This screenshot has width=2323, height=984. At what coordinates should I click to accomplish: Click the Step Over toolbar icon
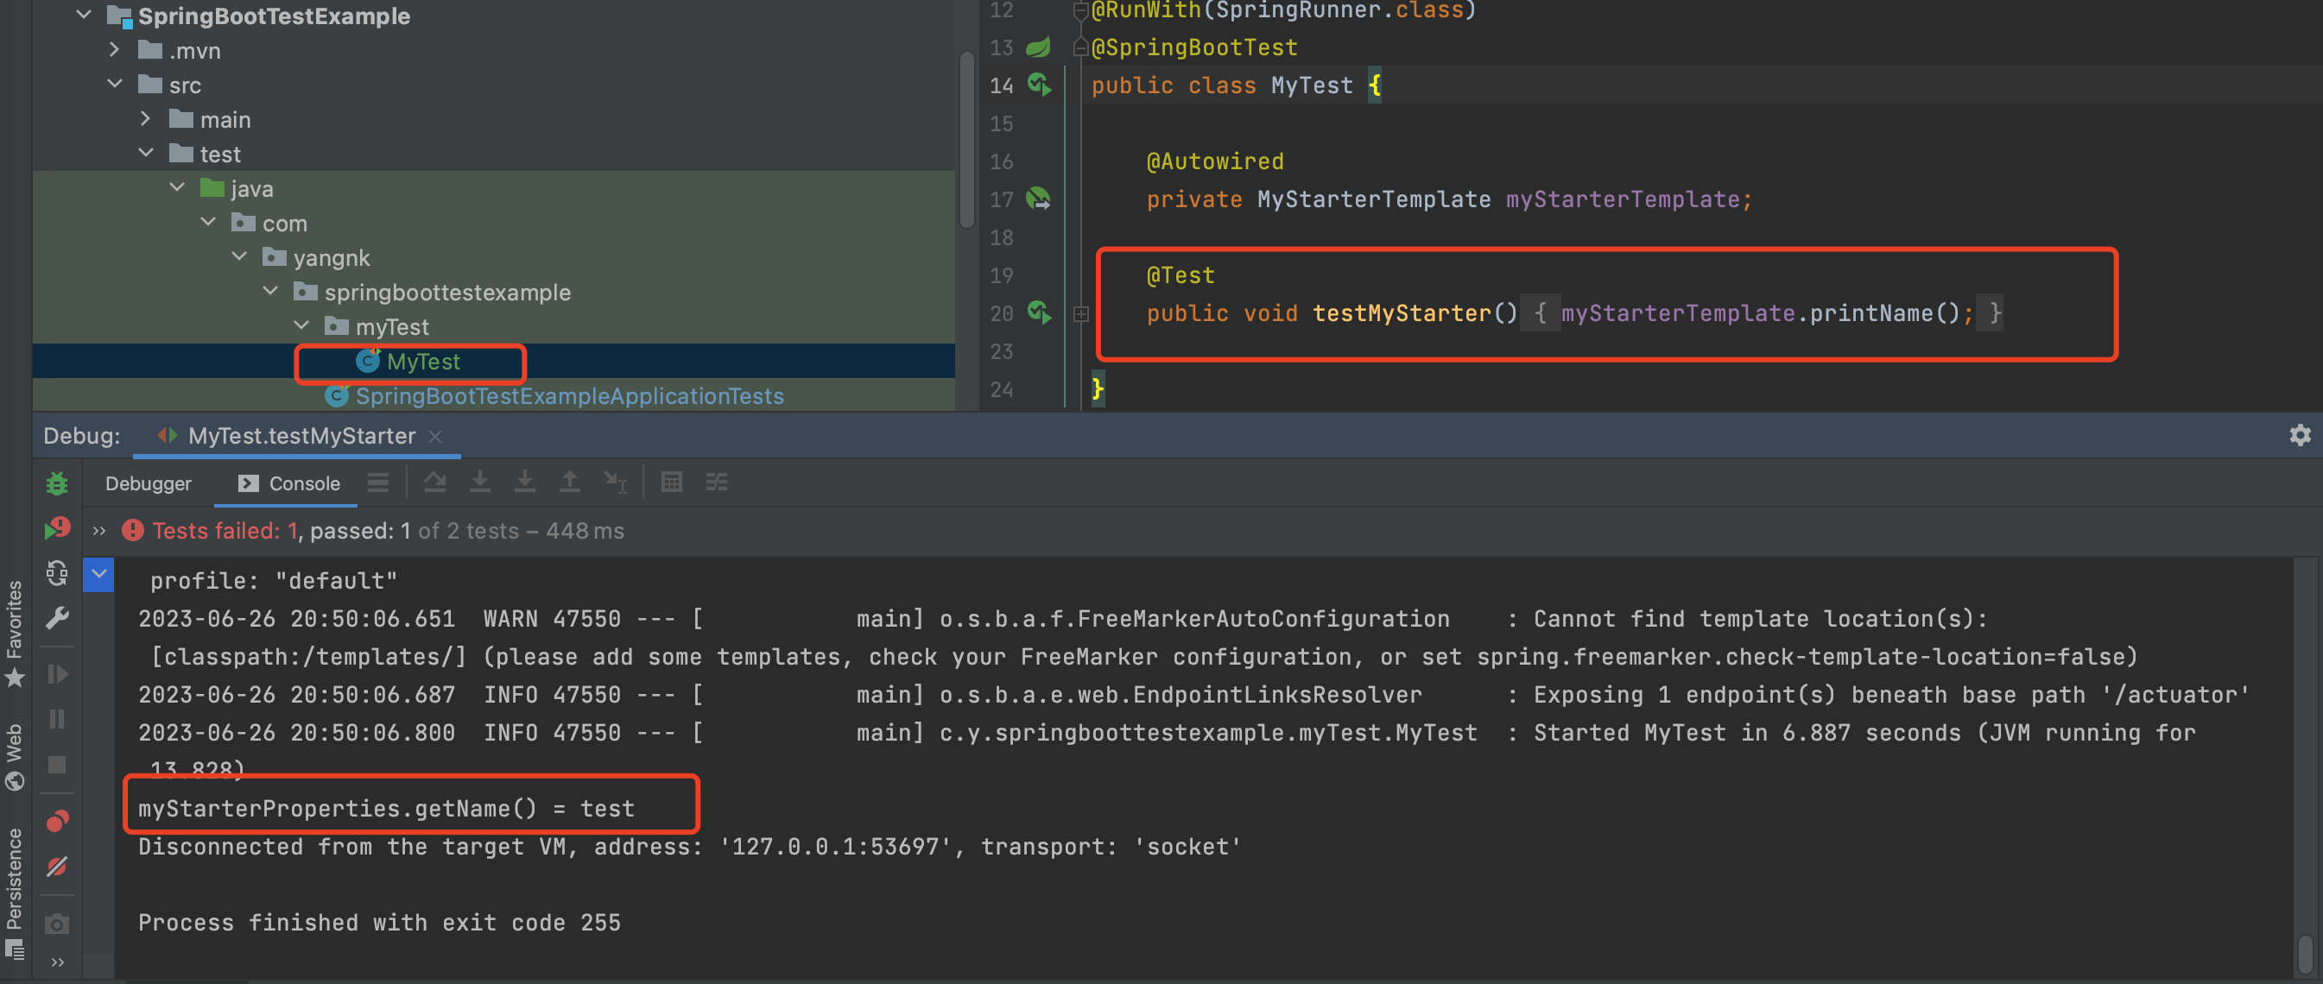point(434,483)
